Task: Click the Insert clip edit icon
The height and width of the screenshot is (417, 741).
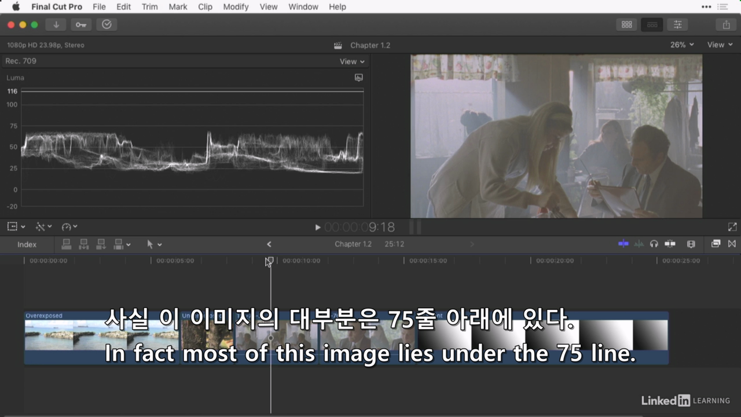Action: coord(83,244)
